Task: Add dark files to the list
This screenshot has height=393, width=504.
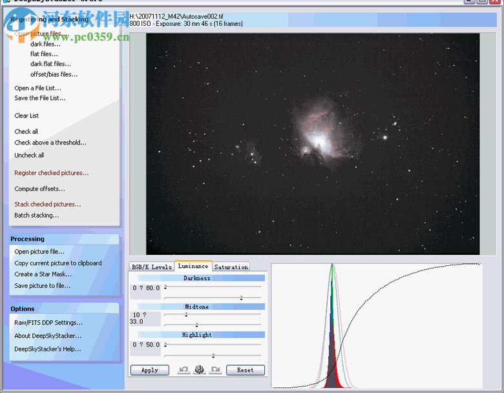Action: 45,44
